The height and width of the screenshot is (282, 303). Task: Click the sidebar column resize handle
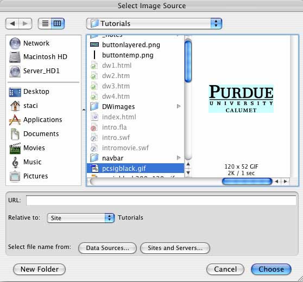tap(84, 110)
